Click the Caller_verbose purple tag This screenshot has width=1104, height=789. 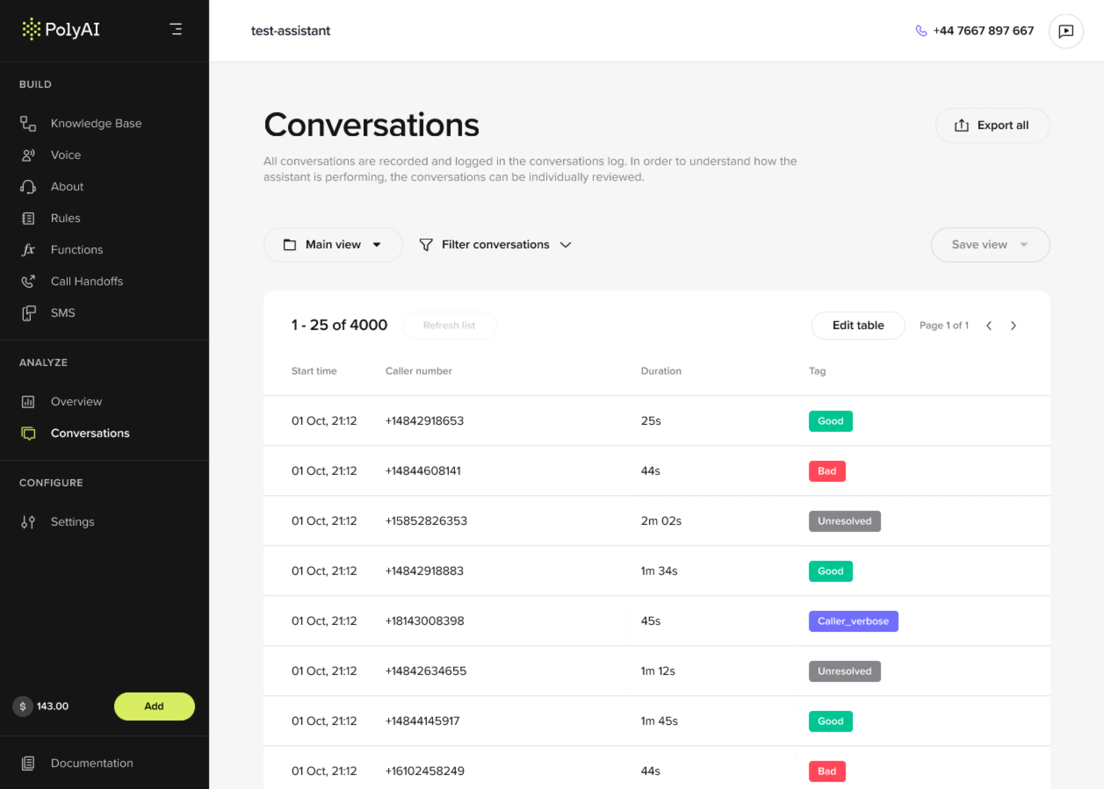pyautogui.click(x=853, y=621)
